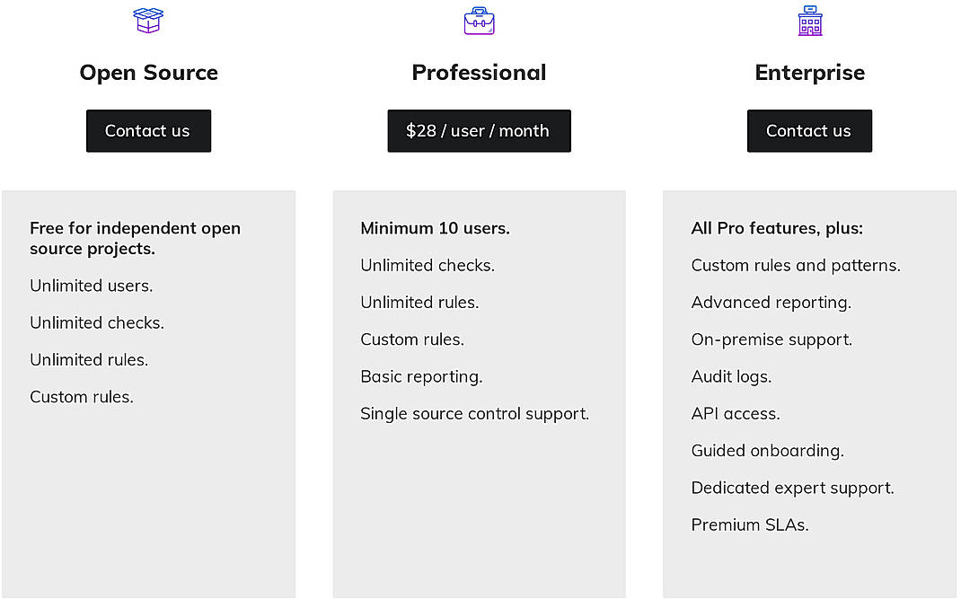The image size is (961, 599).
Task: Click the open box icon above Open Source
Action: (148, 20)
